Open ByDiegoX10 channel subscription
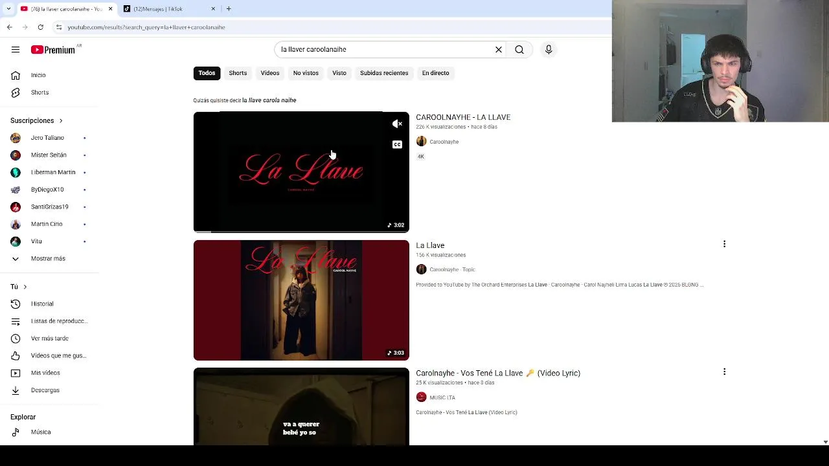 click(47, 190)
